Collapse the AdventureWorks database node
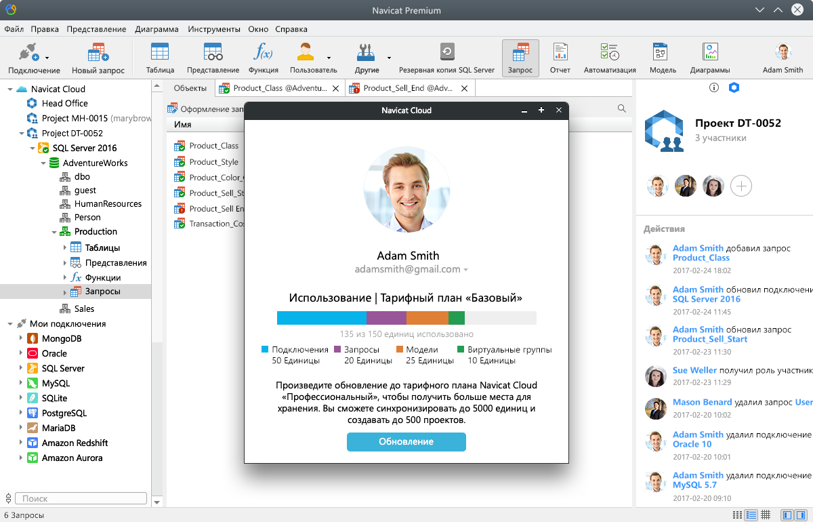This screenshot has height=522, width=813. 43,163
